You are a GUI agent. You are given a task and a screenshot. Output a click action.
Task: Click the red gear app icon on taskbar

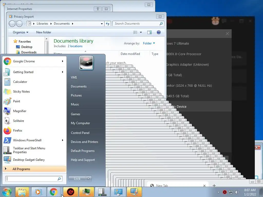[x=70, y=192]
